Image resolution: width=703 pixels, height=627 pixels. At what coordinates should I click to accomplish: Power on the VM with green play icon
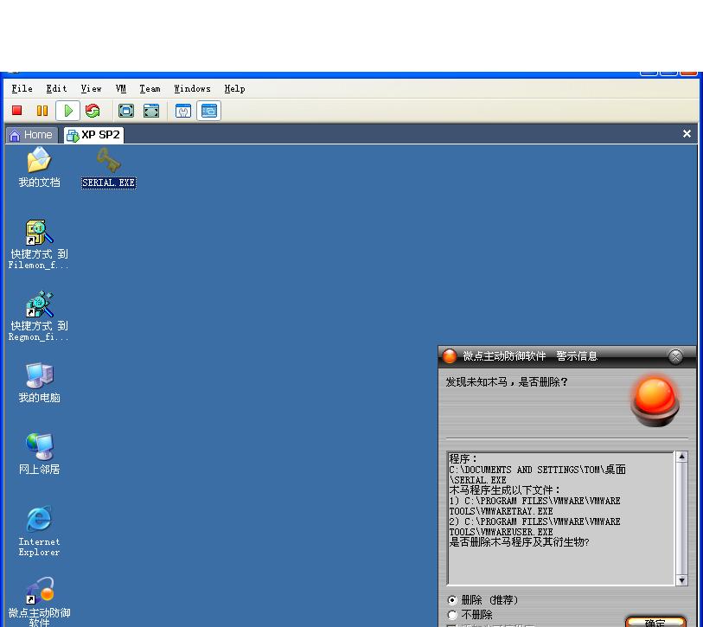68,111
